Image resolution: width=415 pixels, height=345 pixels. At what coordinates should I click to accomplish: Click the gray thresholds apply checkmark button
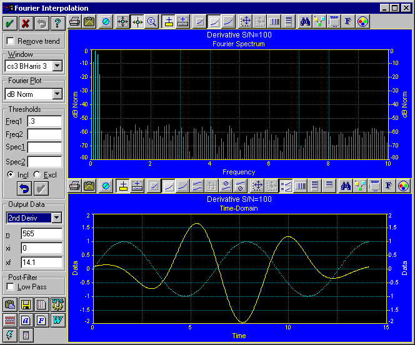click(41, 189)
